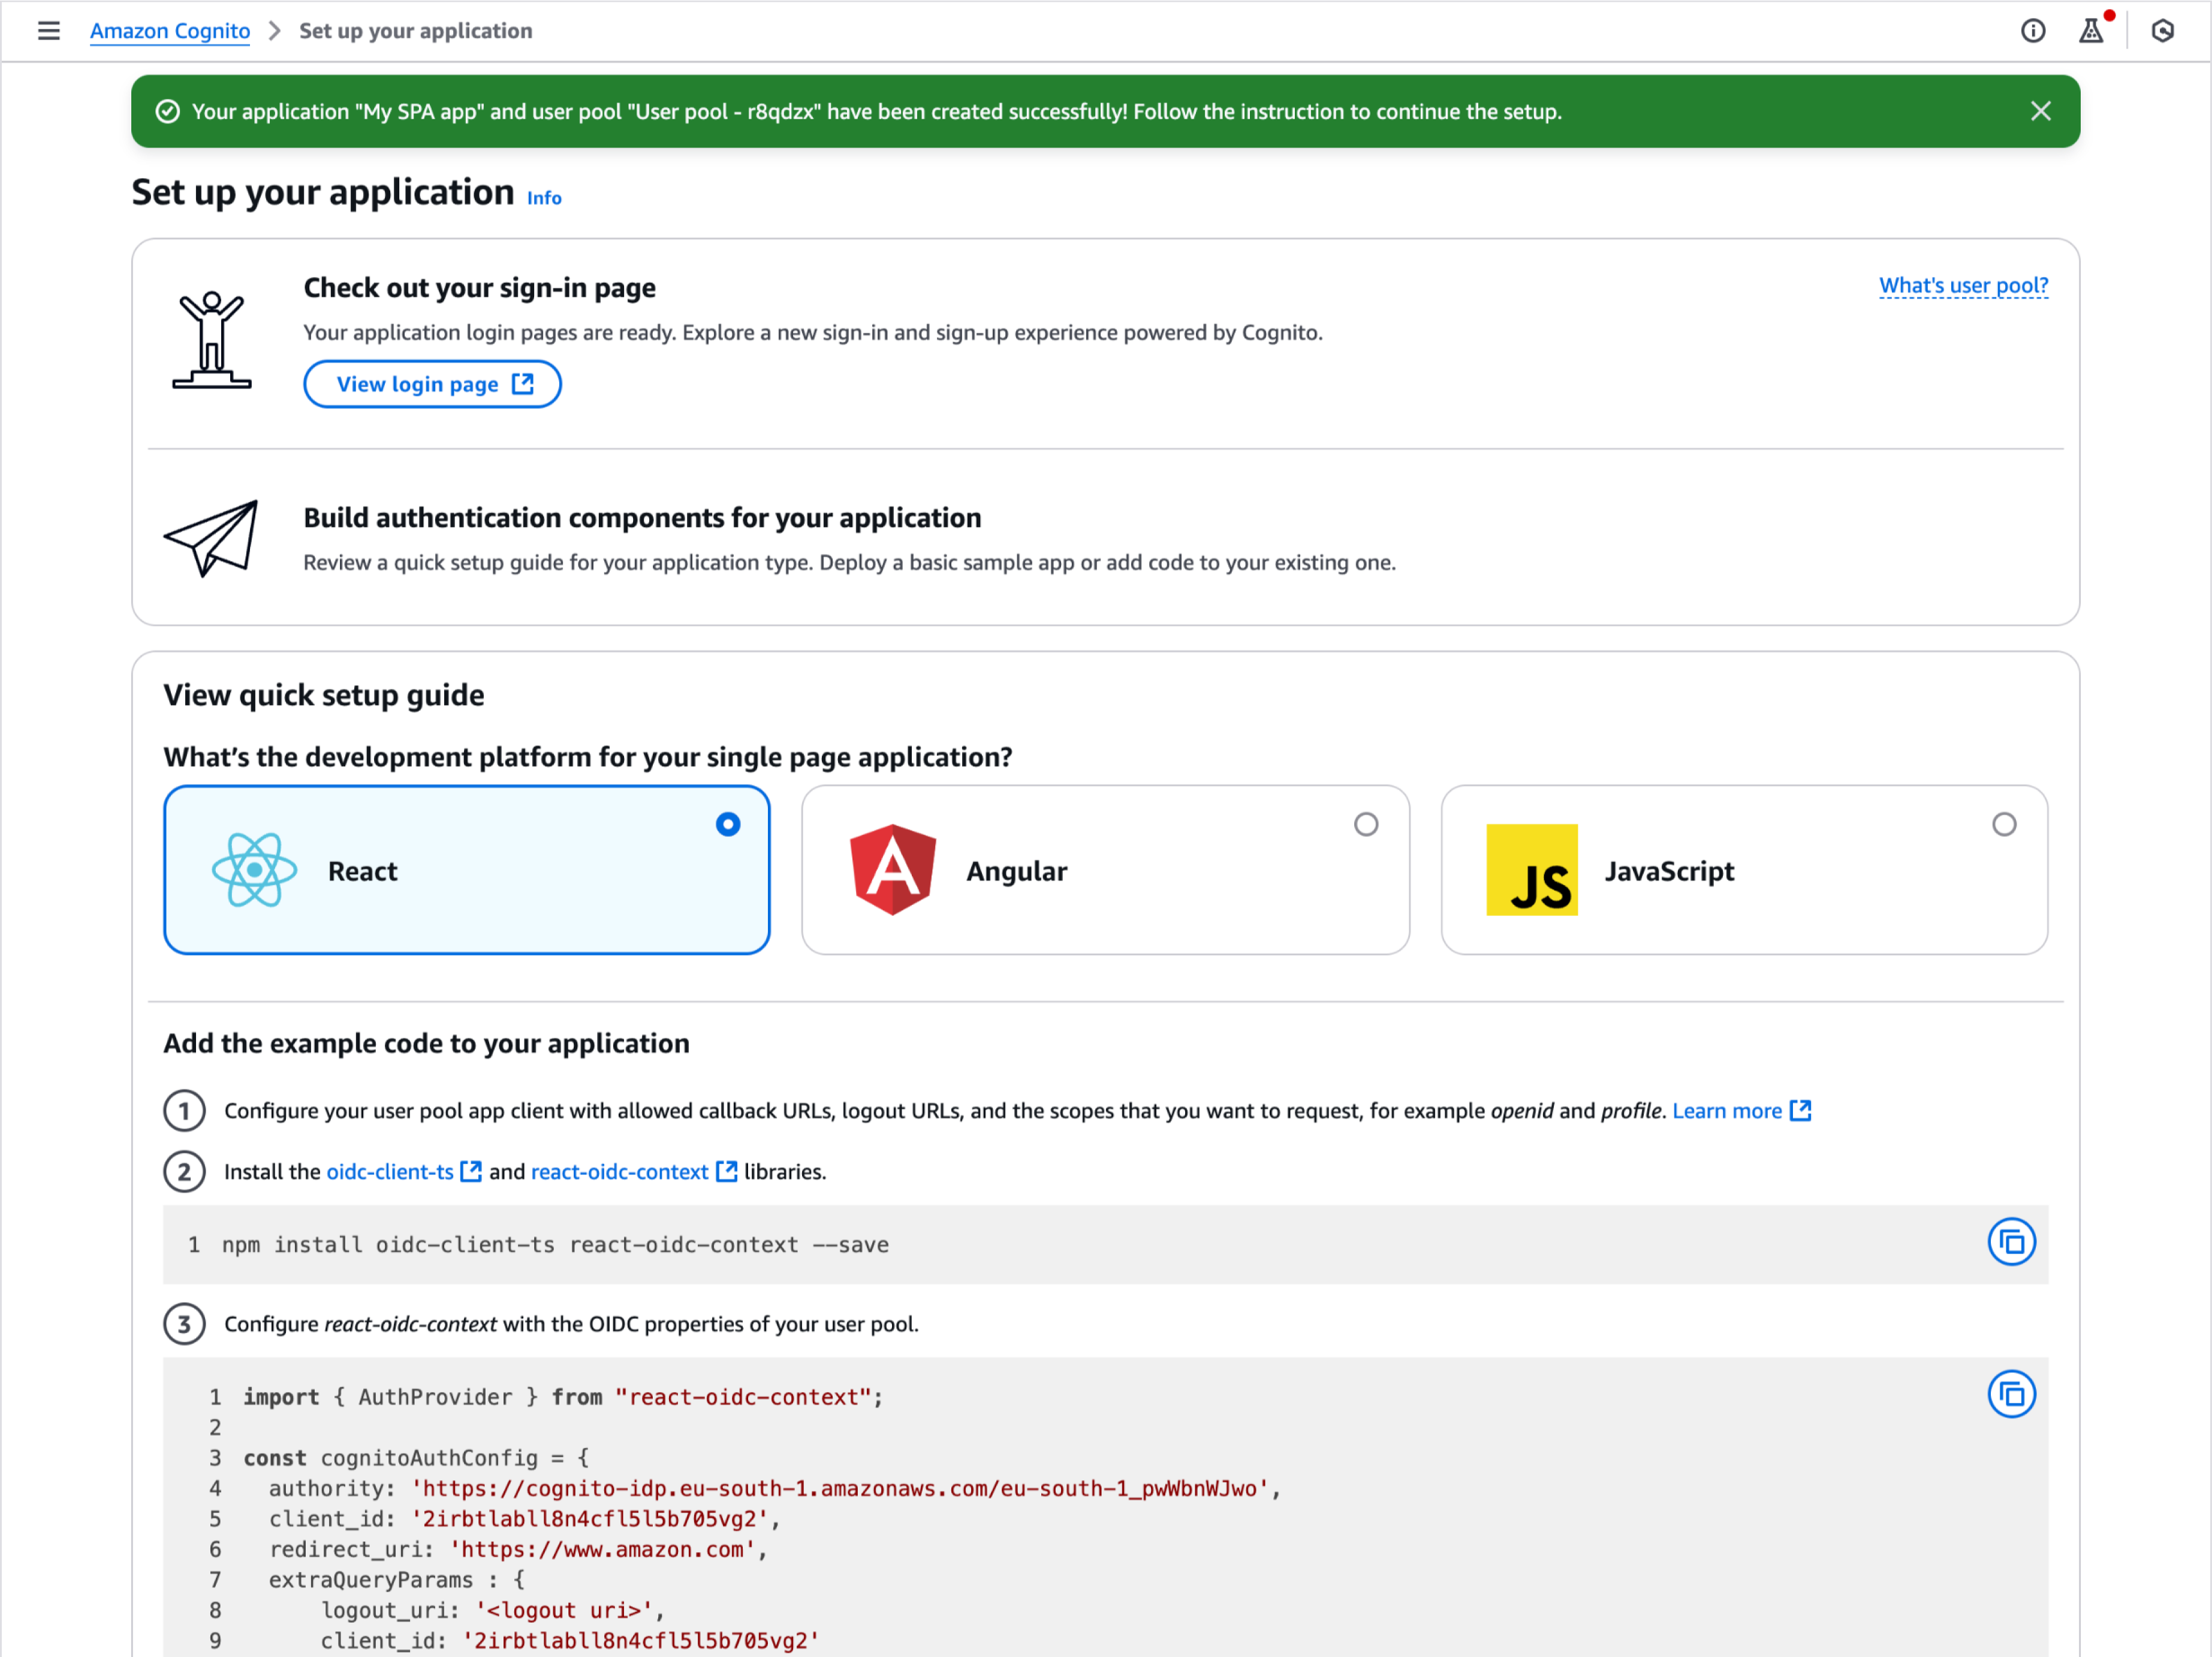Copy the cognitoAuthConfig code snippet
The height and width of the screenshot is (1657, 2212).
(x=2011, y=1394)
